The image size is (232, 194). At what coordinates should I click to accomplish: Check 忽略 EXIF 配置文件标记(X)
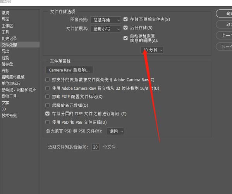coord(47,97)
